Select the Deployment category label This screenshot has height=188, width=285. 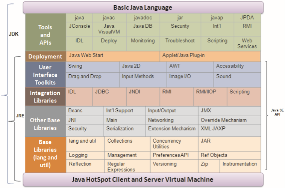(45, 57)
